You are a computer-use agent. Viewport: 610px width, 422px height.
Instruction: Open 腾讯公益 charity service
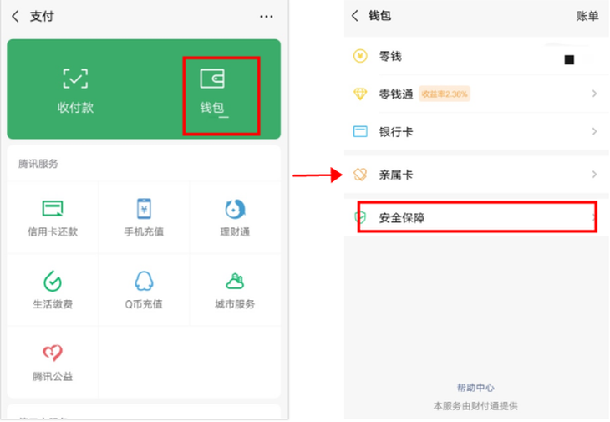point(53,363)
